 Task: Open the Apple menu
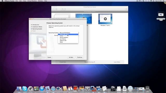[x=2, y=1]
